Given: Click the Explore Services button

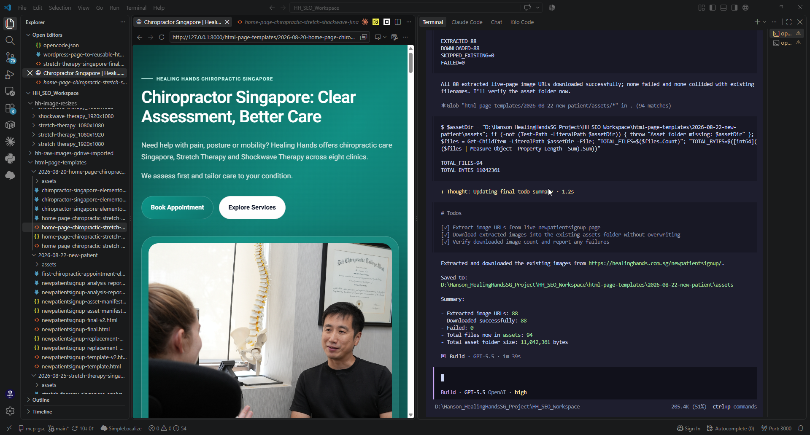Looking at the screenshot, I should [252, 207].
